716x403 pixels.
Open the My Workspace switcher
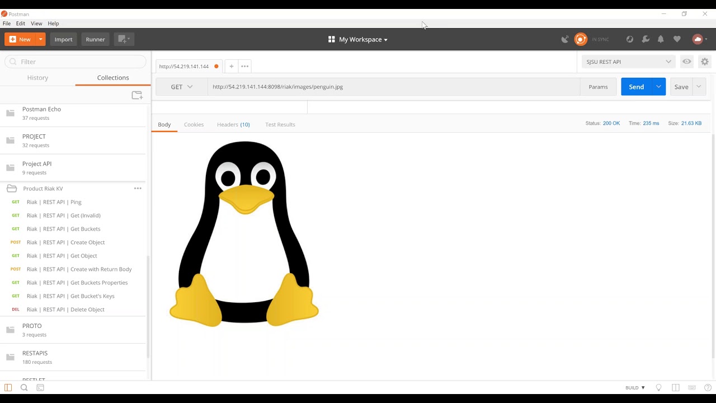(358, 39)
